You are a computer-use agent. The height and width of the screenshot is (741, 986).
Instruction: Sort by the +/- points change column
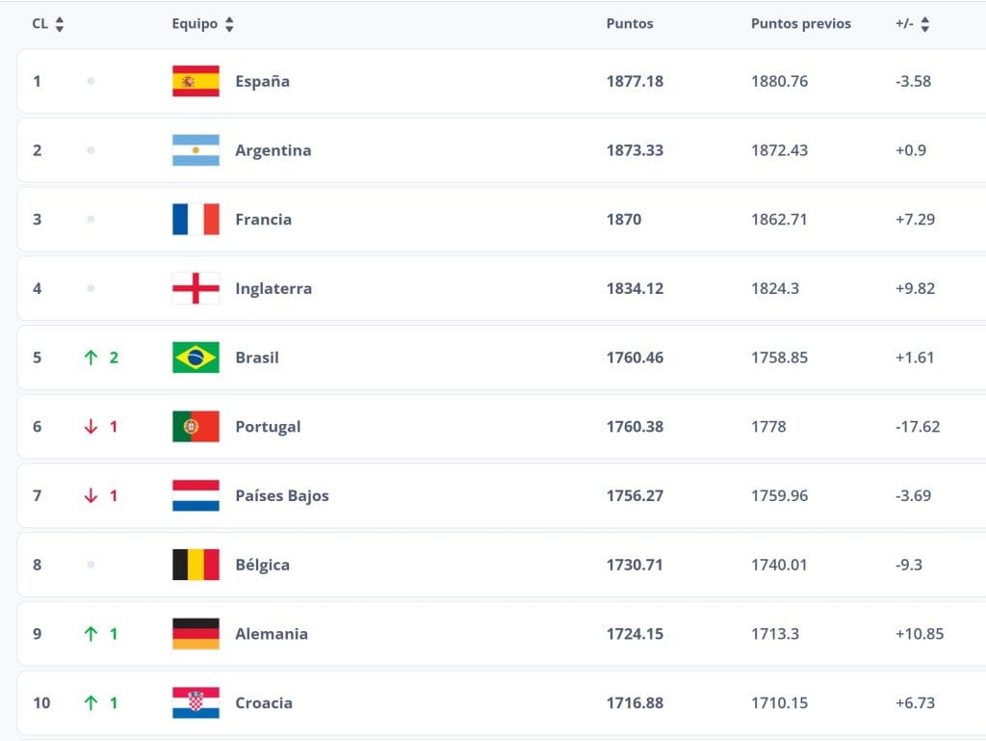(924, 25)
